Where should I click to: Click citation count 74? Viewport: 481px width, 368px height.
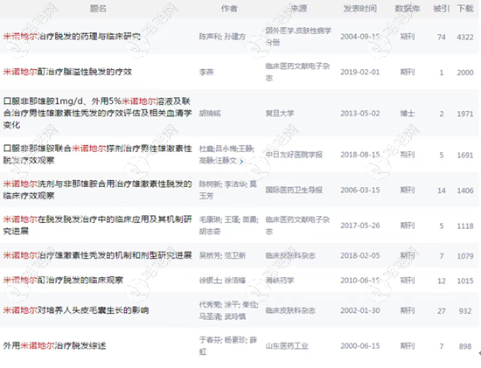442,37
